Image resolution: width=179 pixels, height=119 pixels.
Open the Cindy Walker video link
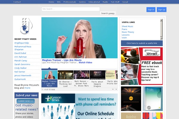20,68
